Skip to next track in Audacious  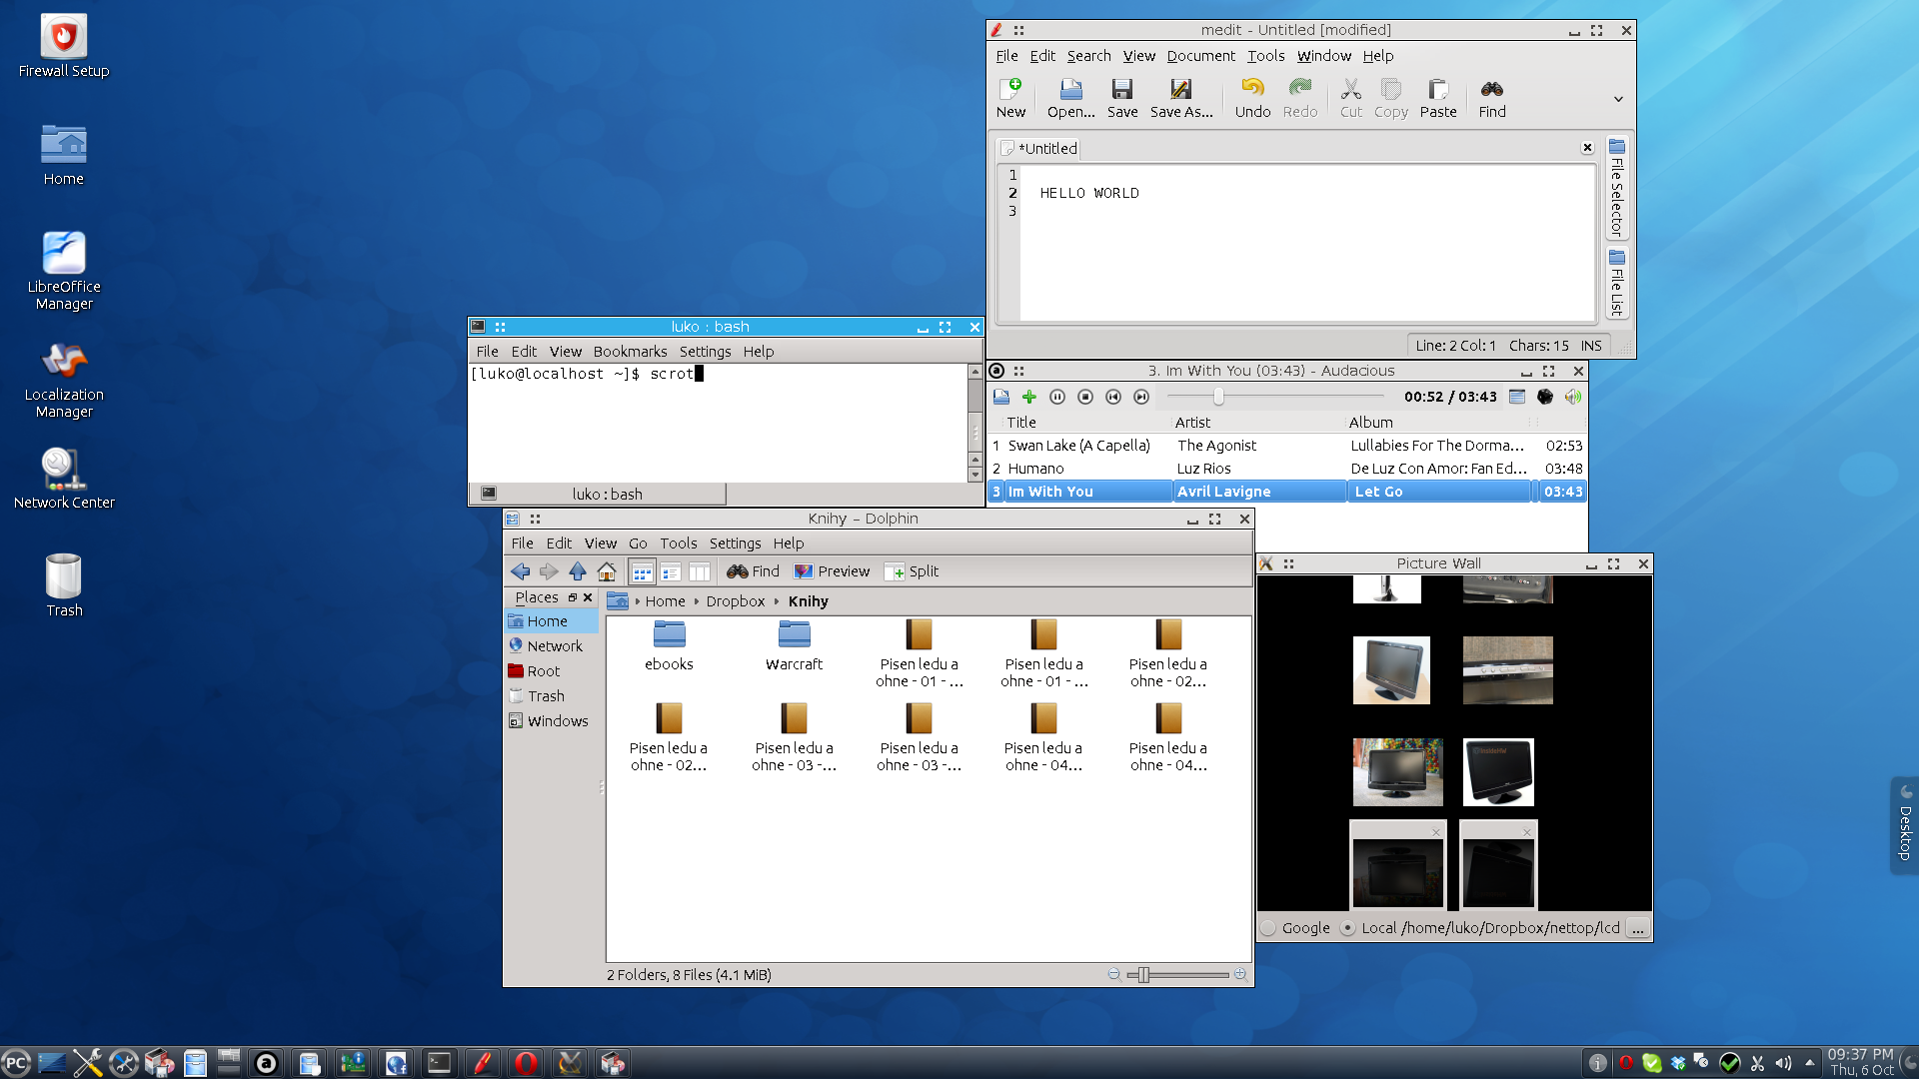1141,397
